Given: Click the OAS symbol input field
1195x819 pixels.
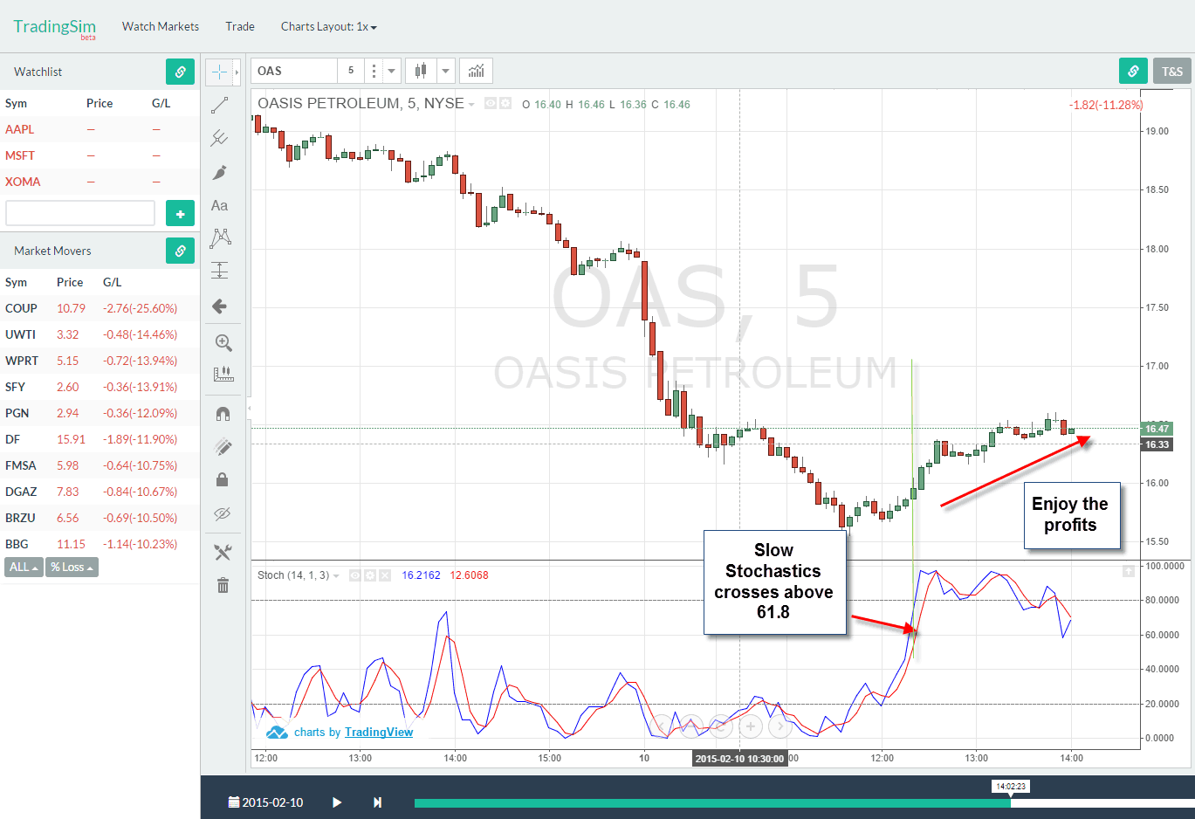Looking at the screenshot, I should click(292, 71).
